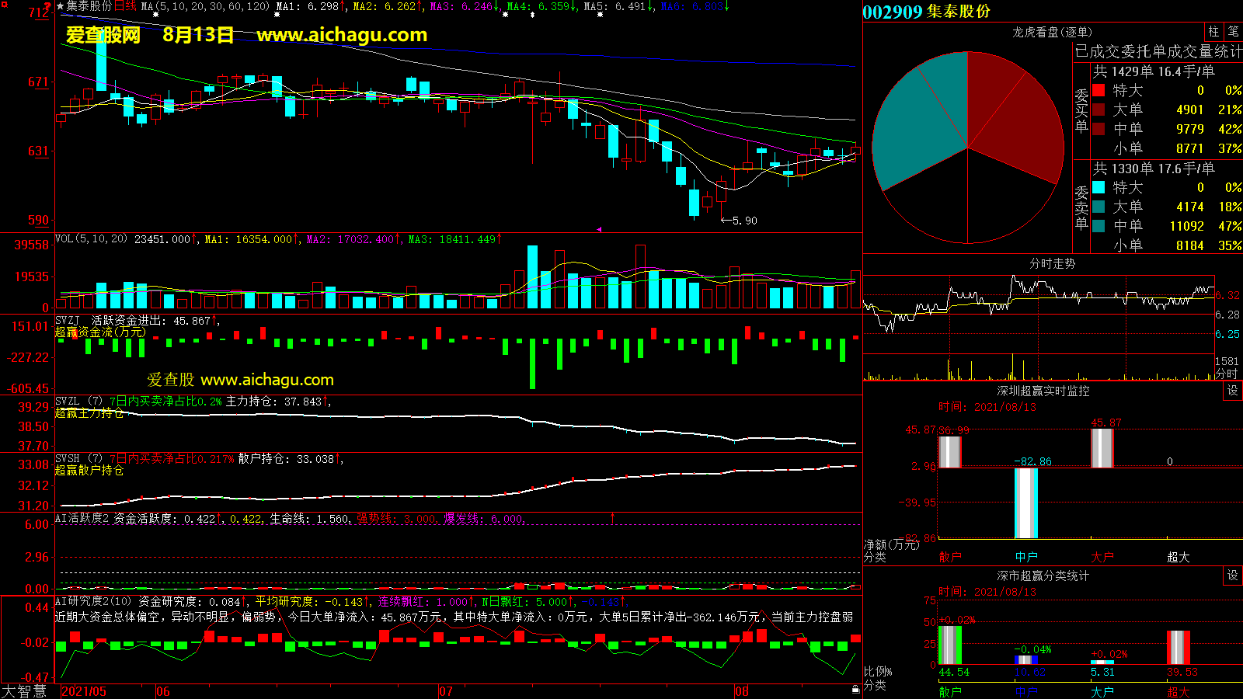Click the 柱 bar-view button

1213,32
